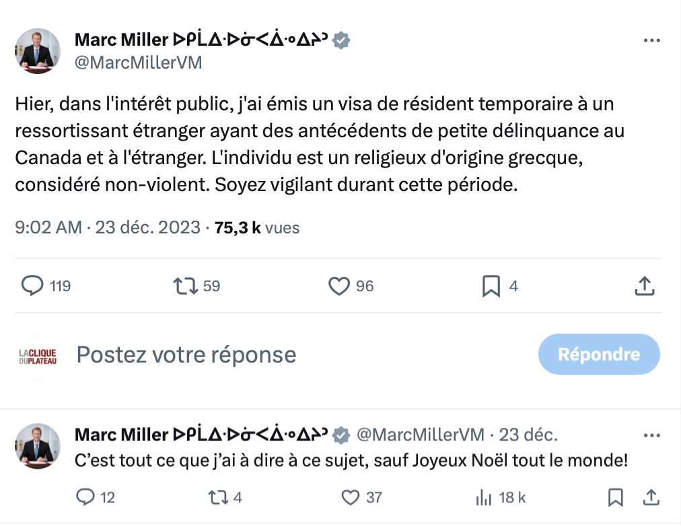Screen dimensions: 681x526
Task: Open the 9:02 AM 23 déc. 2023 timestamp
Action: click(x=108, y=228)
